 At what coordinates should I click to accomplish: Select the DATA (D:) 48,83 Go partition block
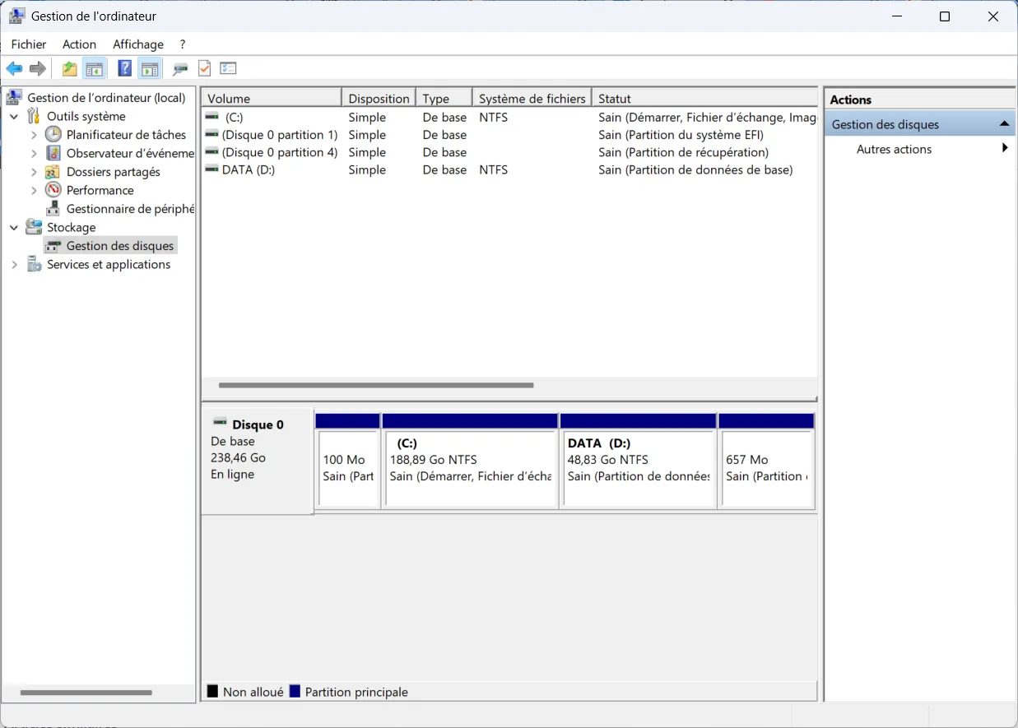click(x=638, y=461)
